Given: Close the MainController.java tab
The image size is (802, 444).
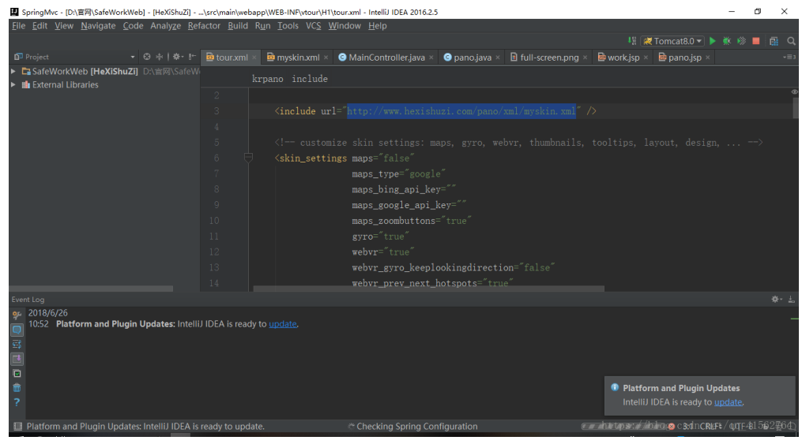Looking at the screenshot, I should tap(431, 58).
